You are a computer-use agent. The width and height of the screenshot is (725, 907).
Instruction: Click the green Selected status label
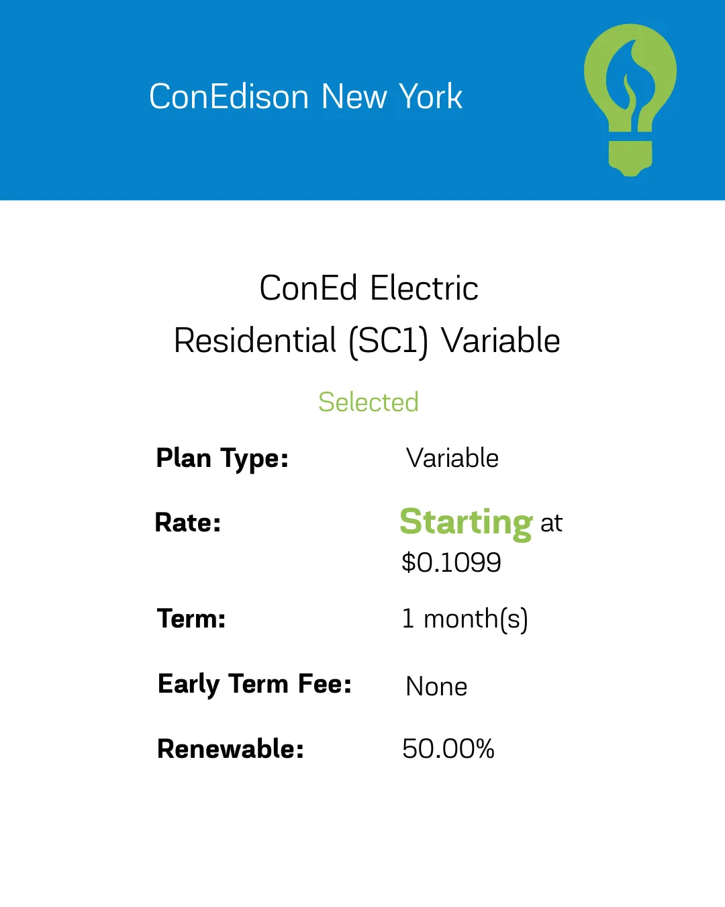click(368, 402)
